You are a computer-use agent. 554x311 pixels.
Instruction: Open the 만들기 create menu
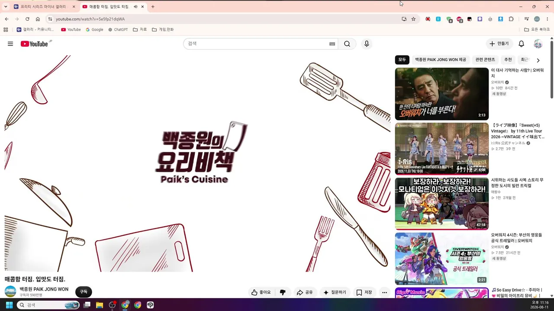point(499,44)
